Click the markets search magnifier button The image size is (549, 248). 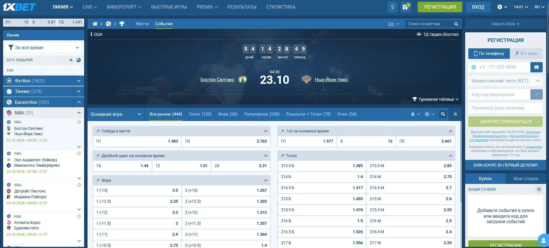tap(443, 114)
